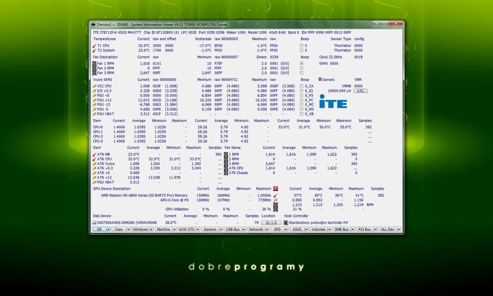Click the ATK +3.3 voltage icon
The image size is (493, 296).
94,168
